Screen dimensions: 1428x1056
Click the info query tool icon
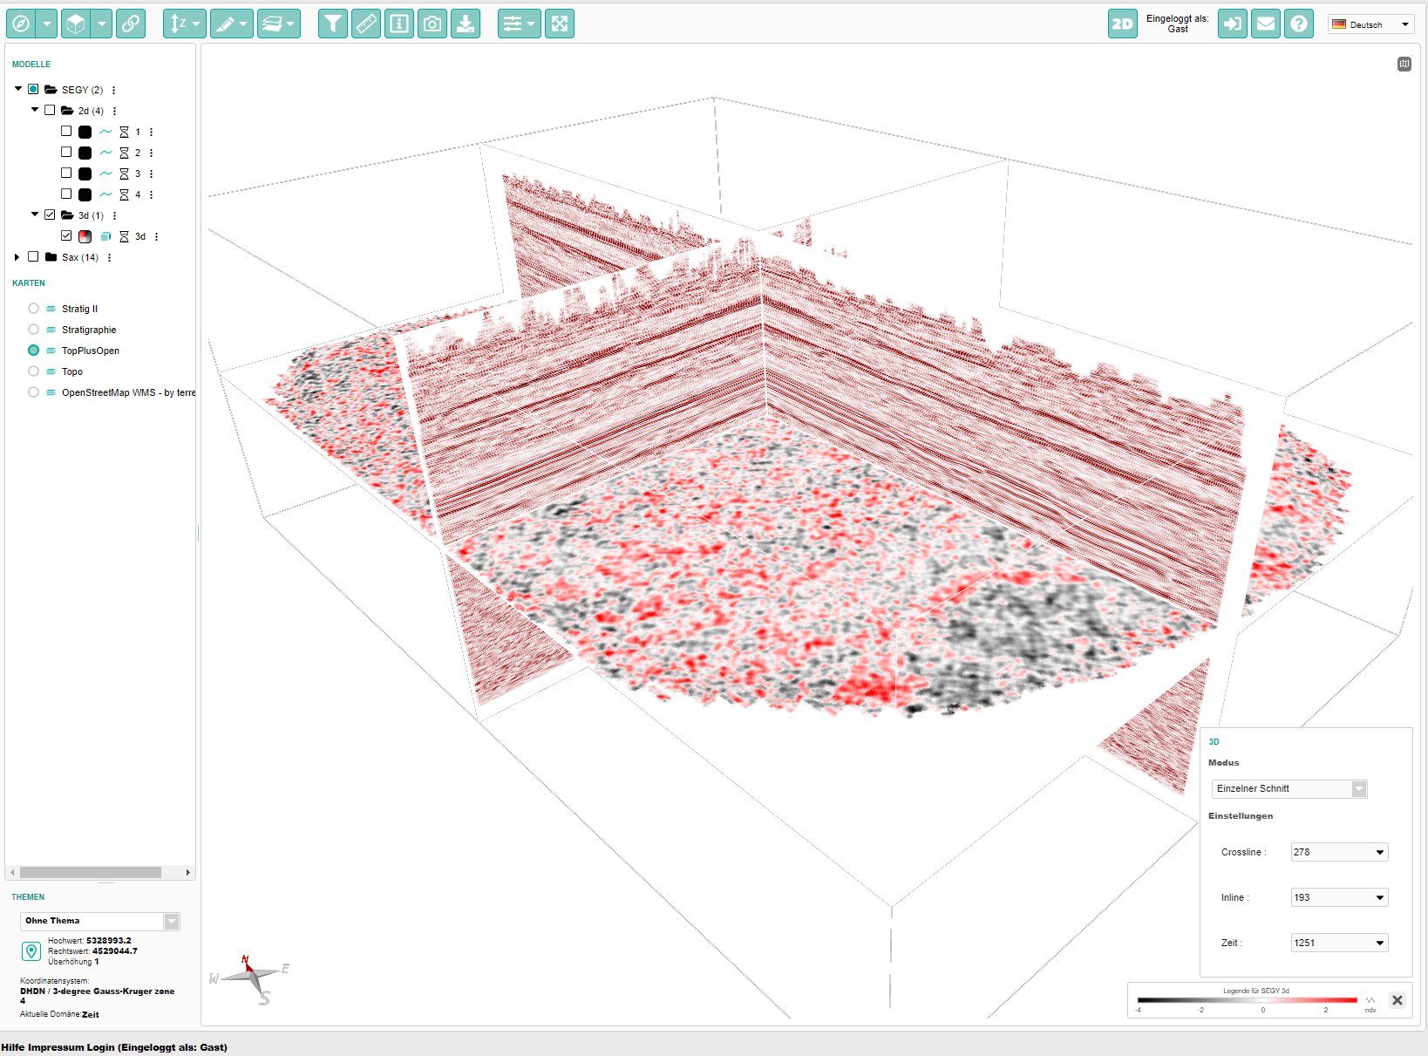(399, 24)
